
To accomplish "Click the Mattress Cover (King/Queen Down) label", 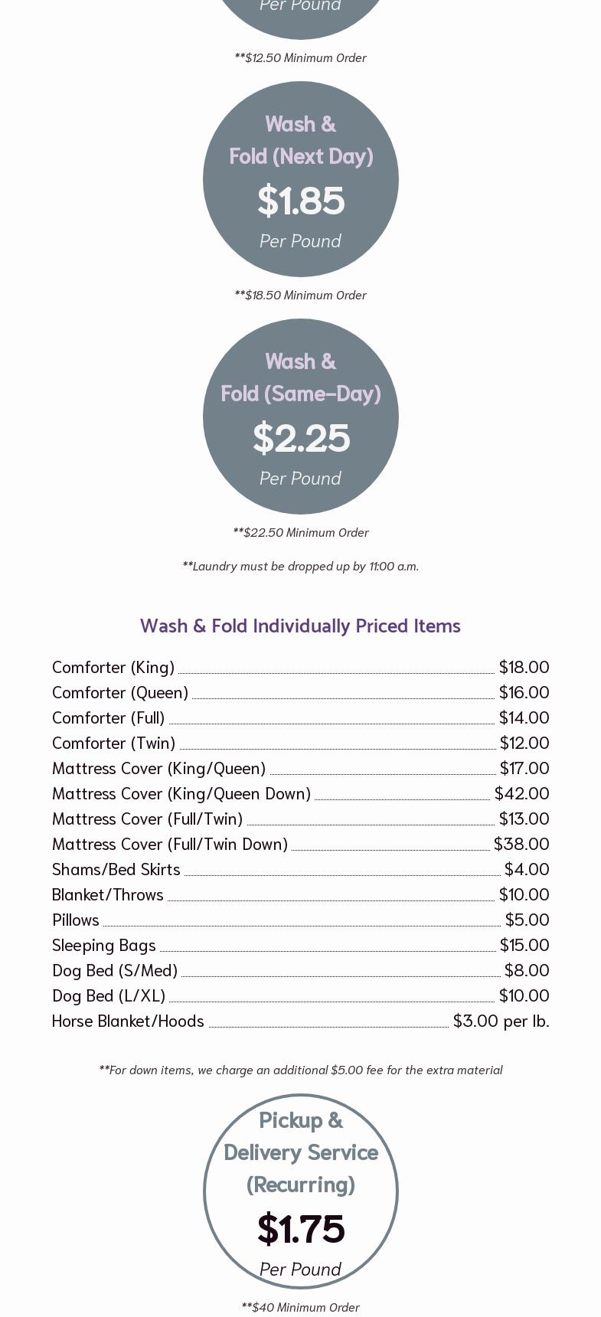I will pyautogui.click(x=181, y=793).
